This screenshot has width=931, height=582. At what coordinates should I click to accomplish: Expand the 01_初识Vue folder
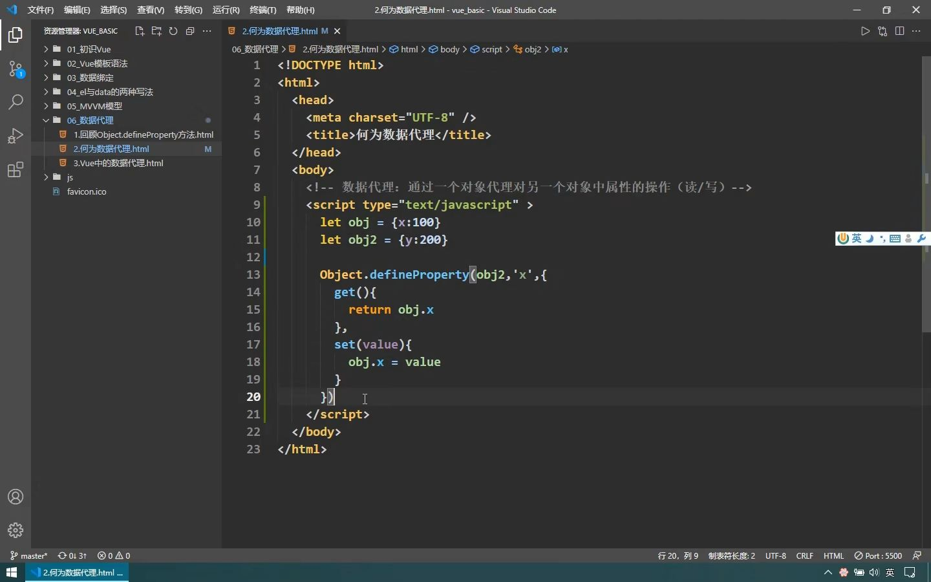click(126, 49)
